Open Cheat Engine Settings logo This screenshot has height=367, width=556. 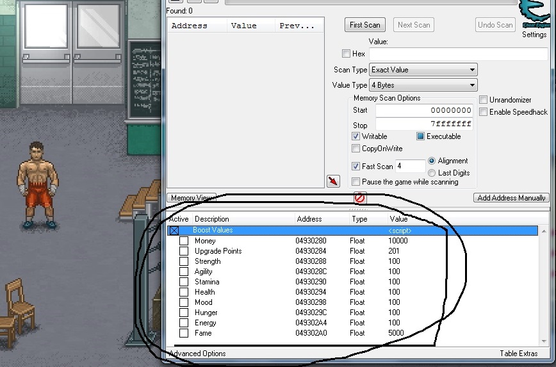[x=536, y=15]
